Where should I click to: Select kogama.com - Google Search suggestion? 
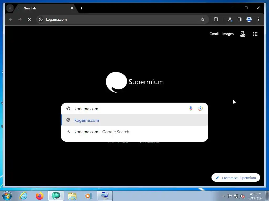coord(135,132)
